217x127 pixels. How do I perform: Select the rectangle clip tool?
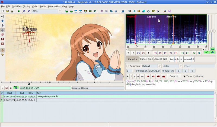2,39
